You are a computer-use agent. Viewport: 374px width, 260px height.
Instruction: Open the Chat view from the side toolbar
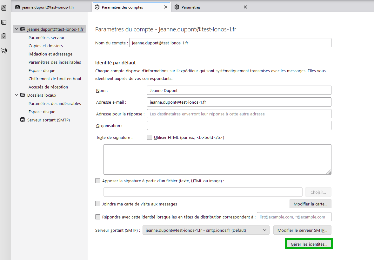tap(4, 50)
